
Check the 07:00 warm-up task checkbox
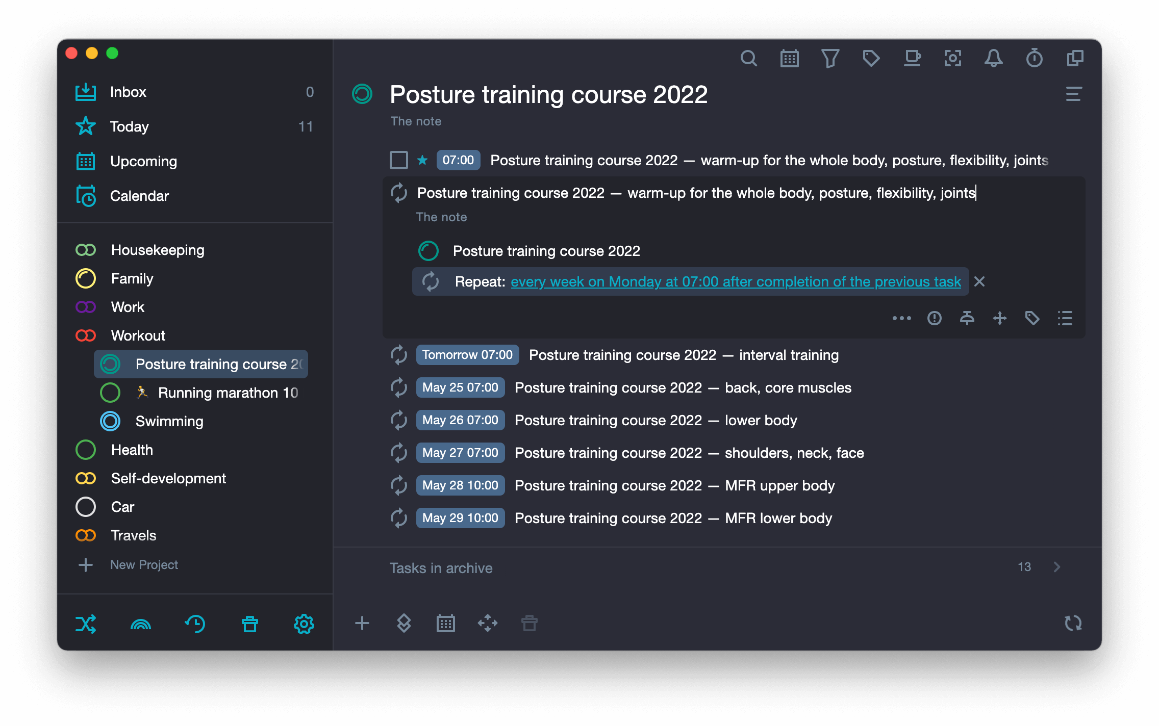point(398,160)
